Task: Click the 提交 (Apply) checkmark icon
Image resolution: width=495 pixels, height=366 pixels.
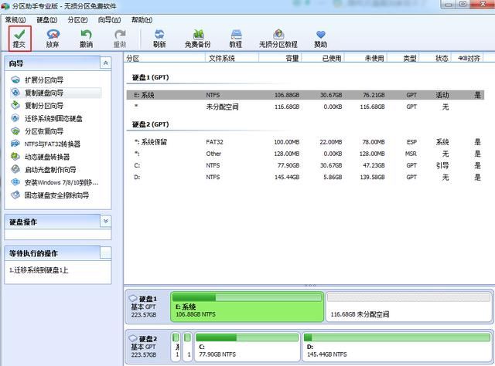Action: click(x=19, y=35)
